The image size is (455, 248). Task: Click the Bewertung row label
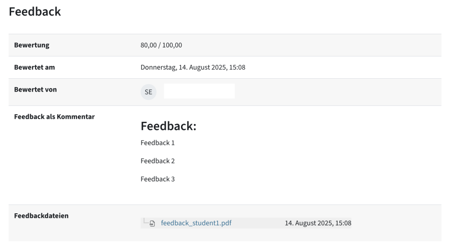[32, 45]
